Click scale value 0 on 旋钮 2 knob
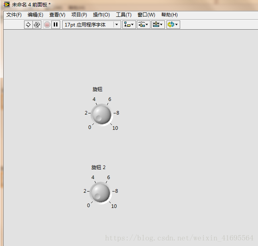 click(x=88, y=206)
